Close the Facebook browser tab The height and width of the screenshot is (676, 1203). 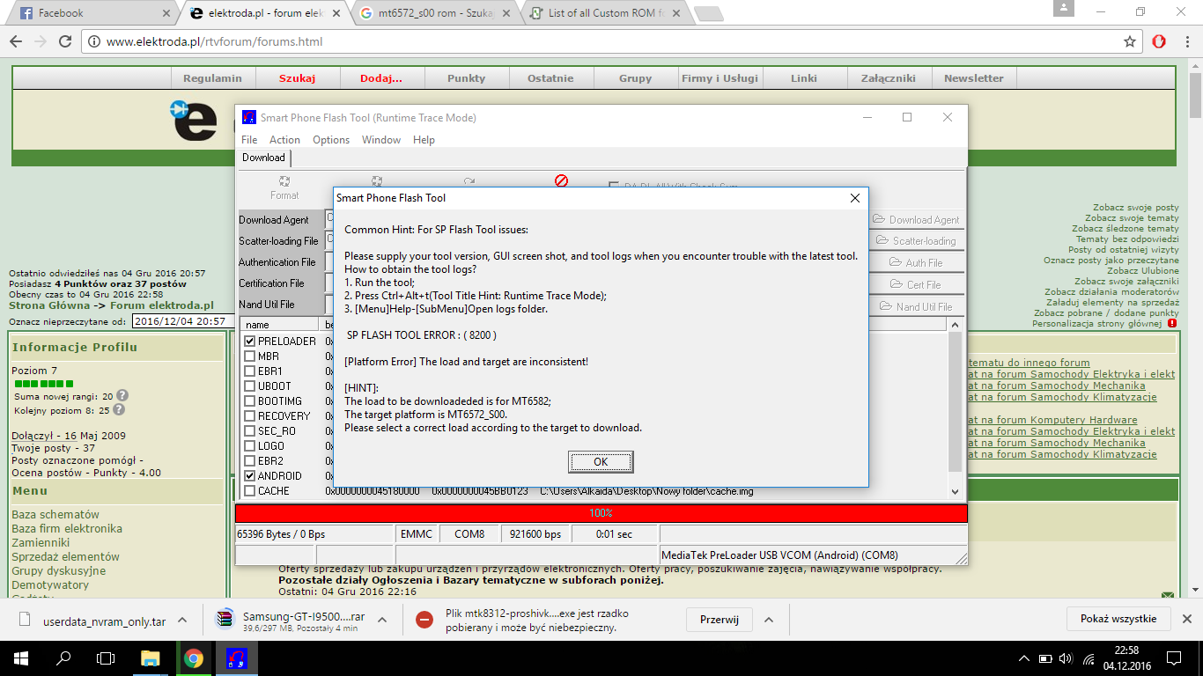(167, 13)
